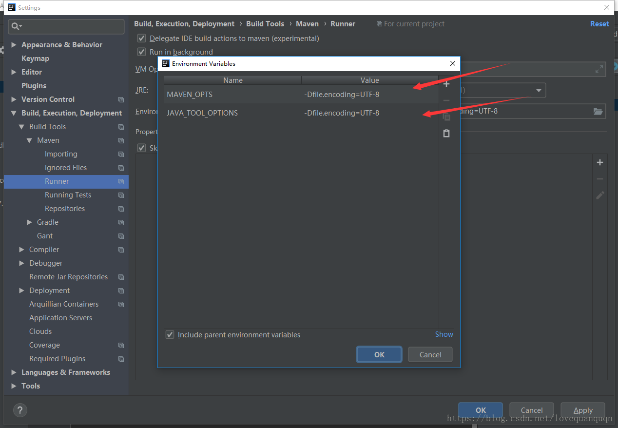Expand the Compiler node

21,250
